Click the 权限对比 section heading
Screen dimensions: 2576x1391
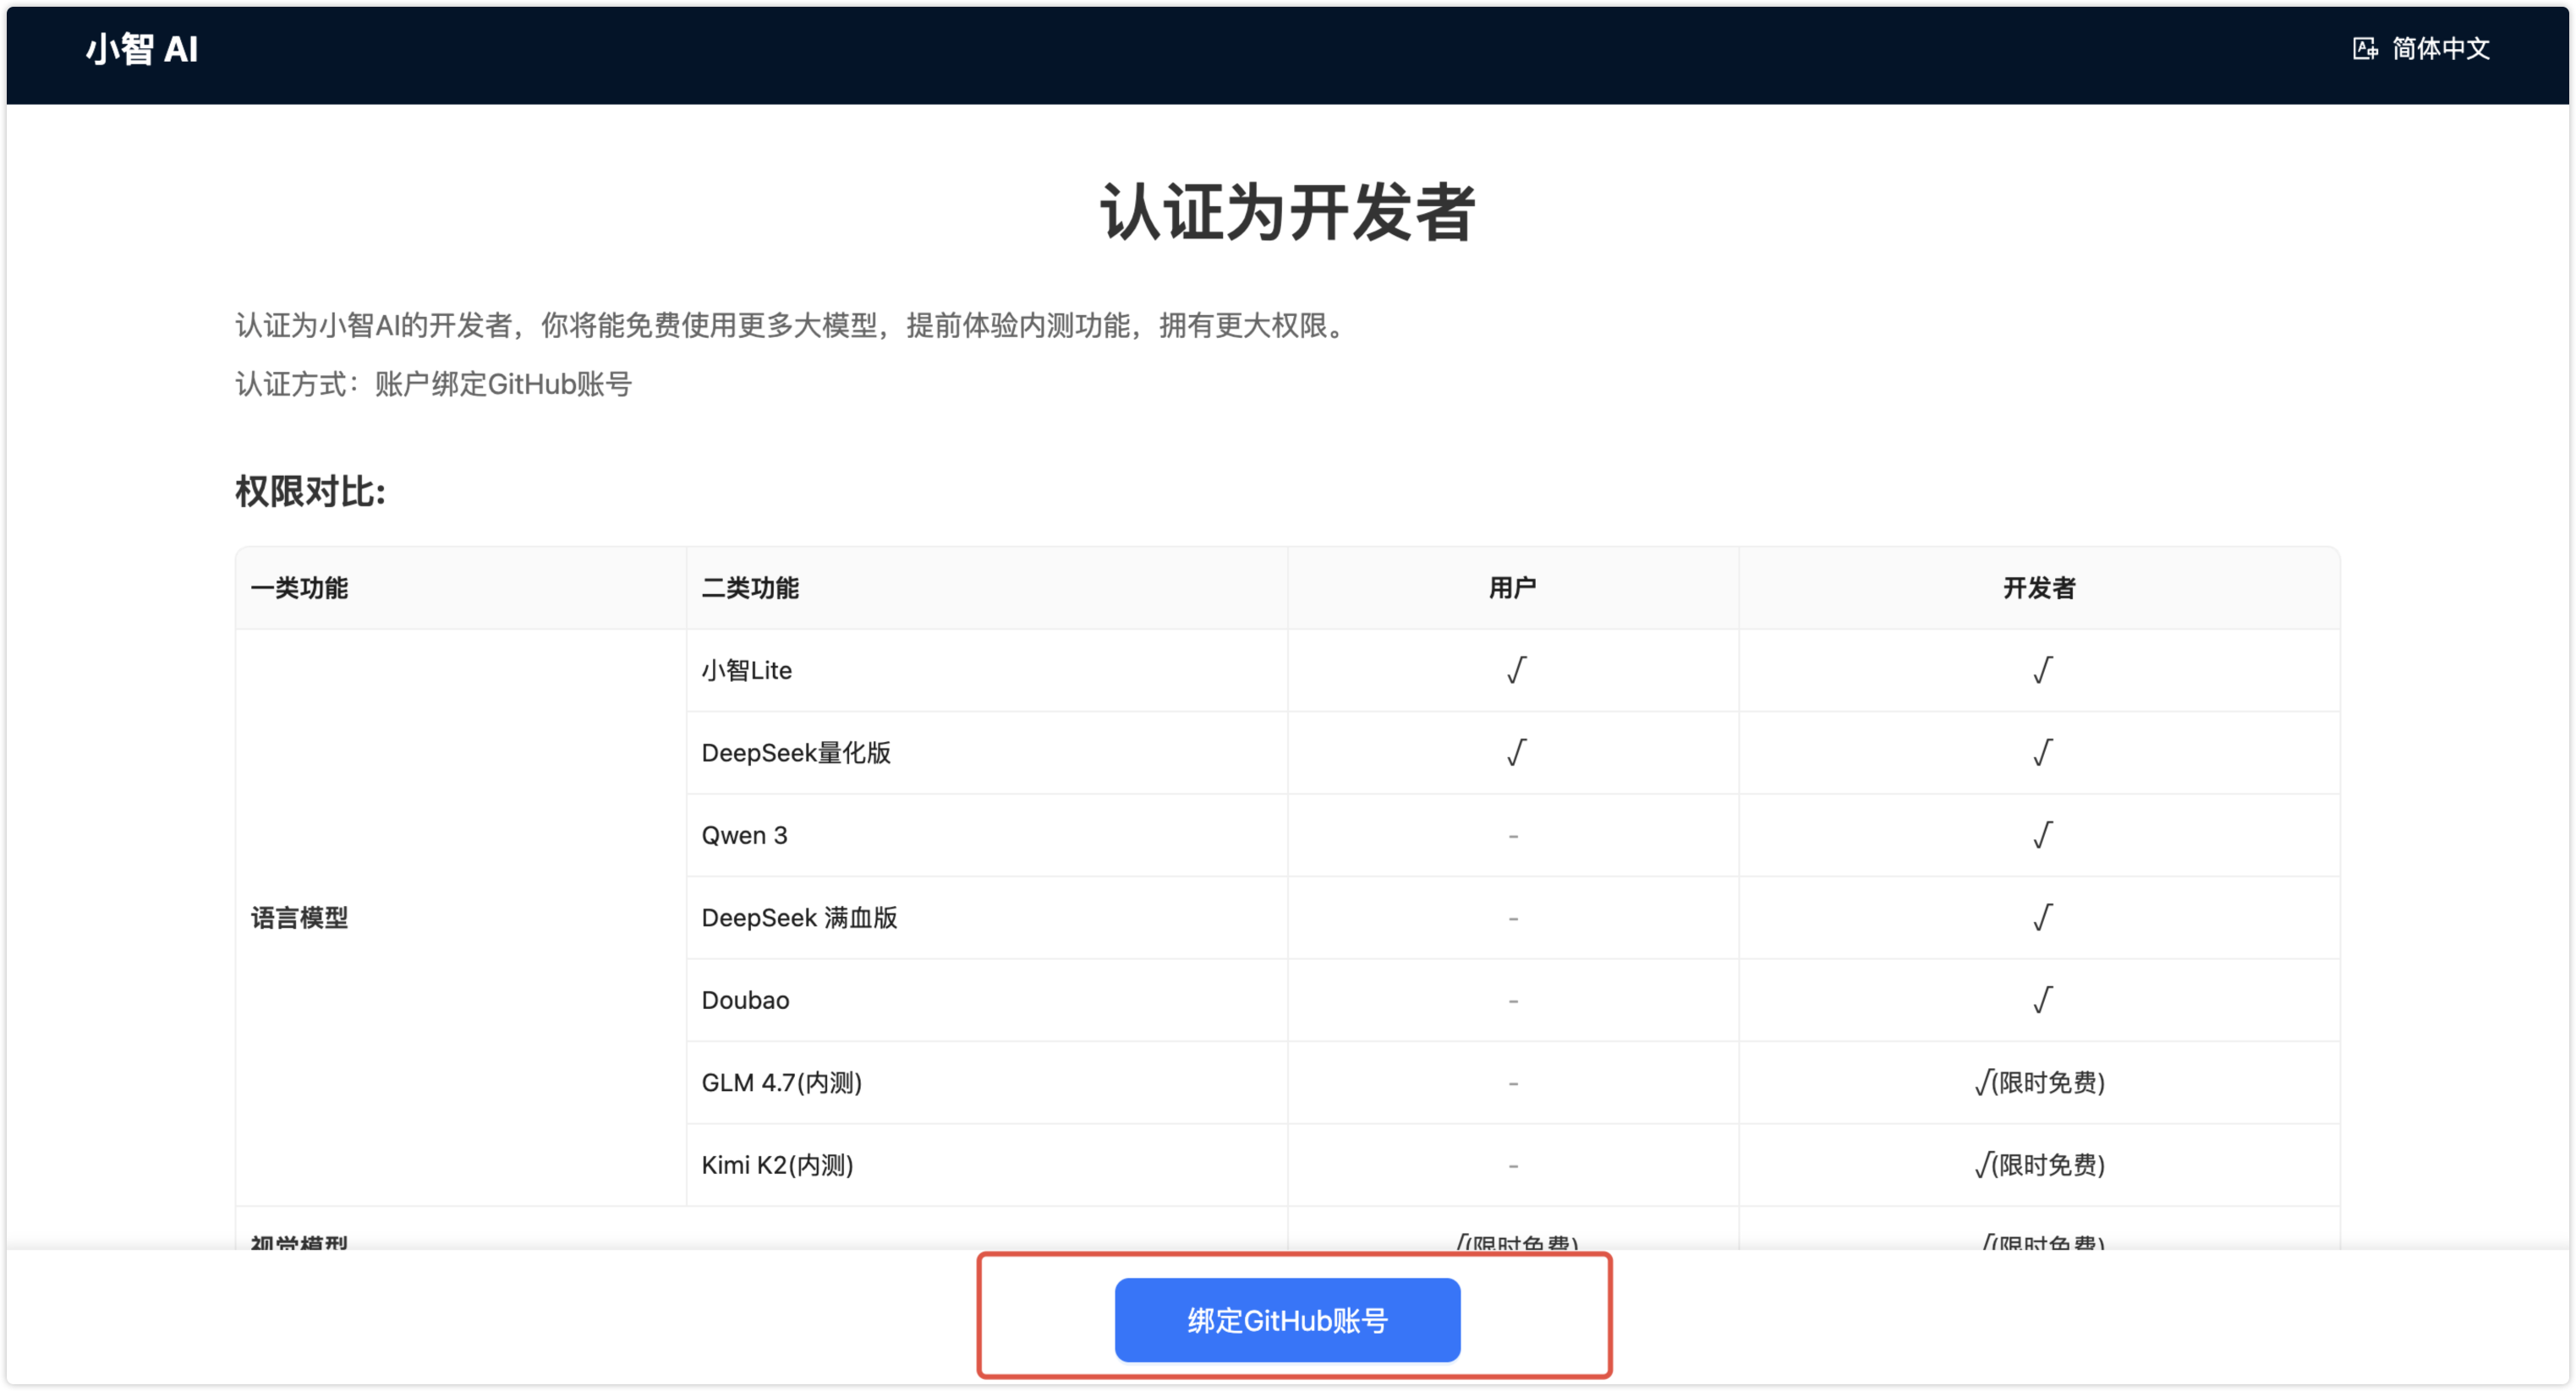pyautogui.click(x=310, y=492)
